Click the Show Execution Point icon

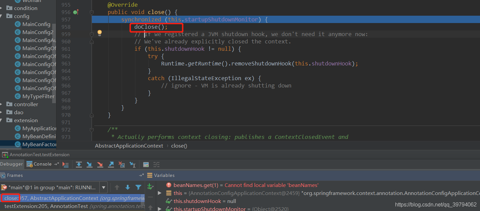(x=66, y=164)
